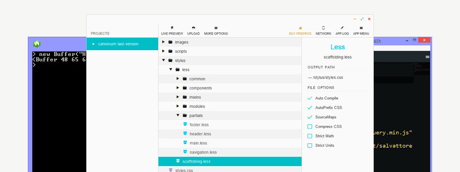Screen dimensions: 460x172
Task: Maximize the dark editor window behind
Action: [415, 40]
